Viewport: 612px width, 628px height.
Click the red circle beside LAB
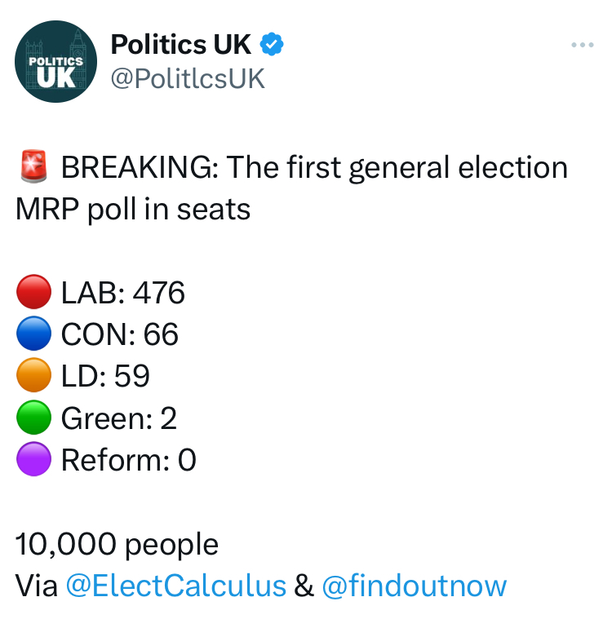pyautogui.click(x=33, y=292)
